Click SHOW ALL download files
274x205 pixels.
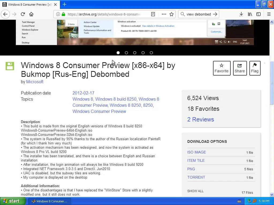[195, 191]
